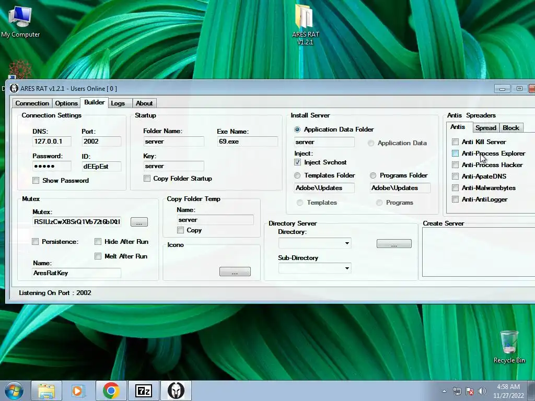535x401 pixels.
Task: Tick the Copy checkbox under Copy Folder Temp
Action: click(x=180, y=230)
